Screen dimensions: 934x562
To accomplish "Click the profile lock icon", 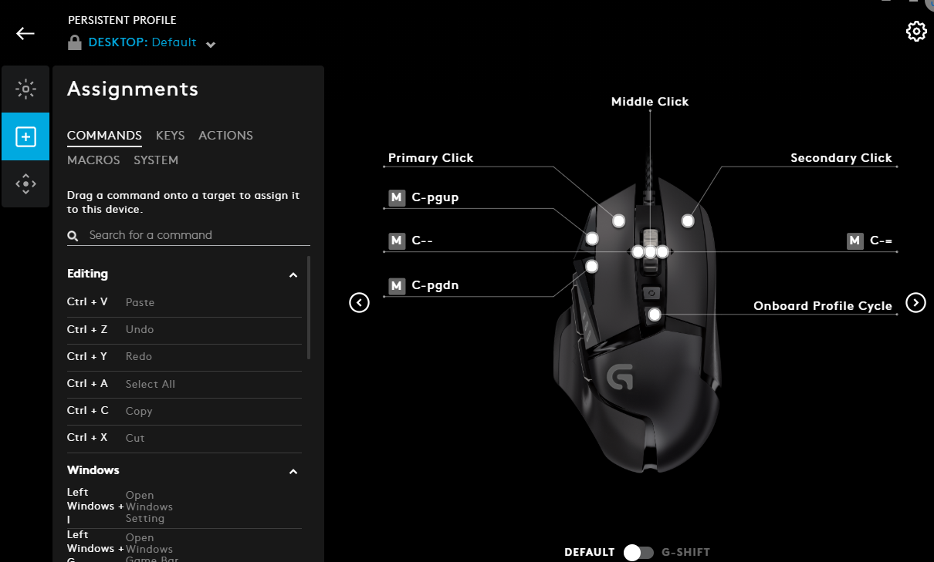I will click(75, 43).
